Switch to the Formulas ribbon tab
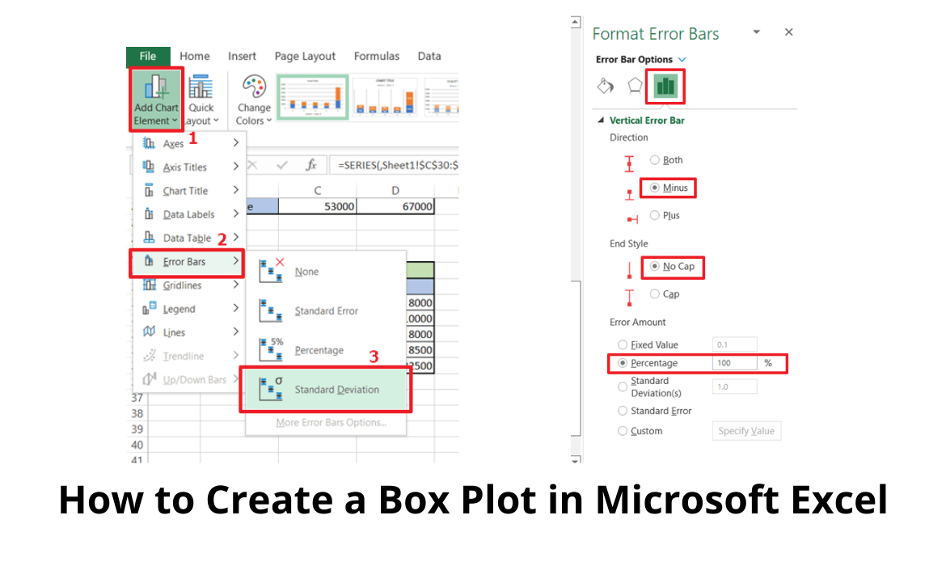 pyautogui.click(x=376, y=57)
